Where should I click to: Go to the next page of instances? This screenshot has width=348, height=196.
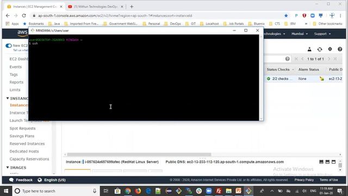pos(329,59)
